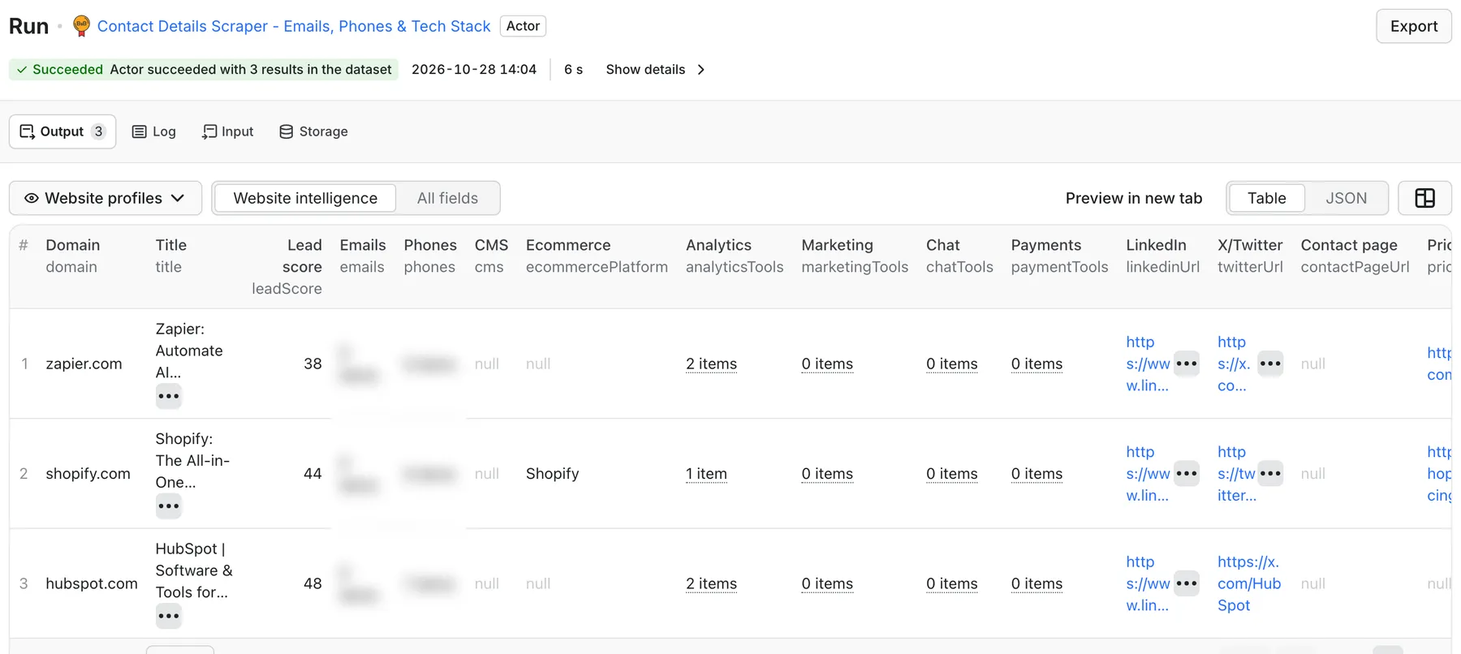Open the Log tab
Screen dimensions: 1461x654
154,131
